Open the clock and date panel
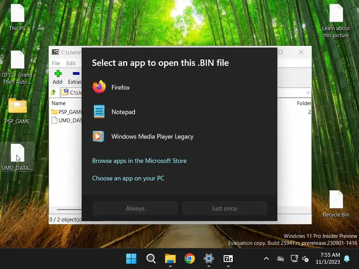The height and width of the screenshot is (269, 359). [x=328, y=258]
